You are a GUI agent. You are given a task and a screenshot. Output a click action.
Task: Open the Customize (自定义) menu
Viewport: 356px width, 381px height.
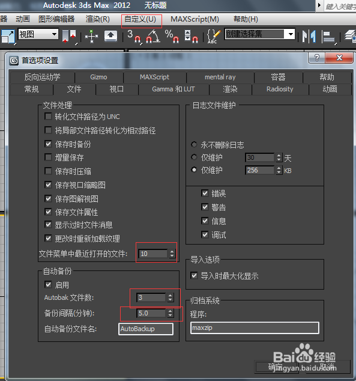pos(140,19)
